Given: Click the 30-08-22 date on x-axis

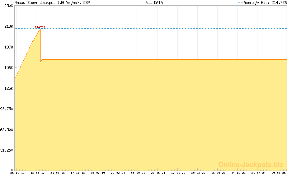Looking at the screenshot, I should pos(198,173).
